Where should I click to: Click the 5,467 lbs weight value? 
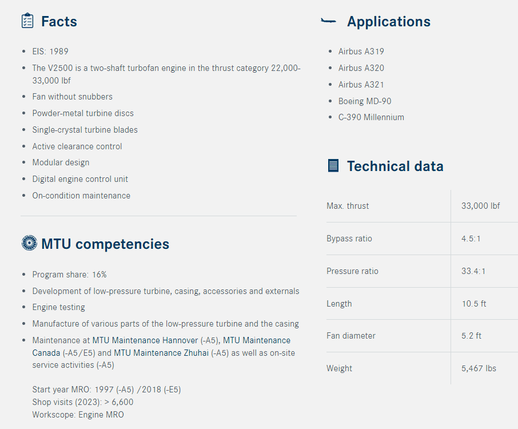(x=479, y=368)
